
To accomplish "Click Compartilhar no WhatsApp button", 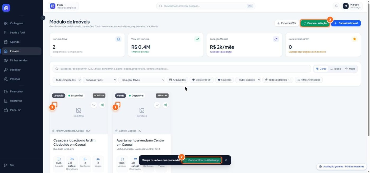I will pyautogui.click(x=202, y=160).
